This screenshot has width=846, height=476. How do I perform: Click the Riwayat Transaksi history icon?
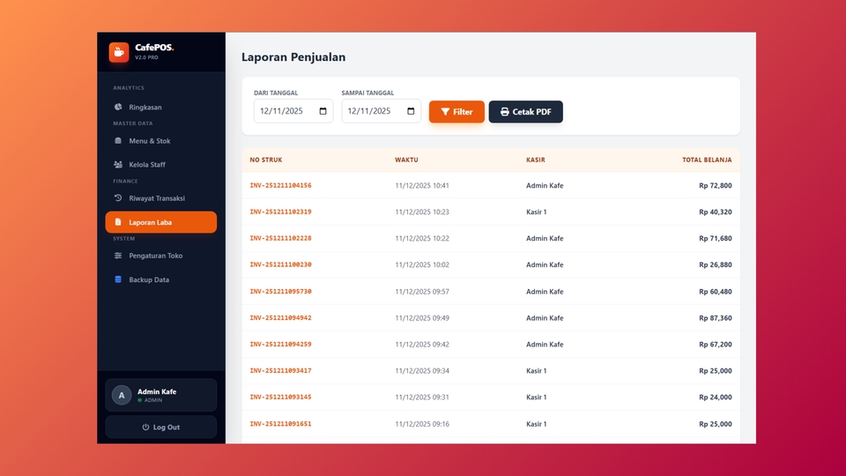[118, 198]
